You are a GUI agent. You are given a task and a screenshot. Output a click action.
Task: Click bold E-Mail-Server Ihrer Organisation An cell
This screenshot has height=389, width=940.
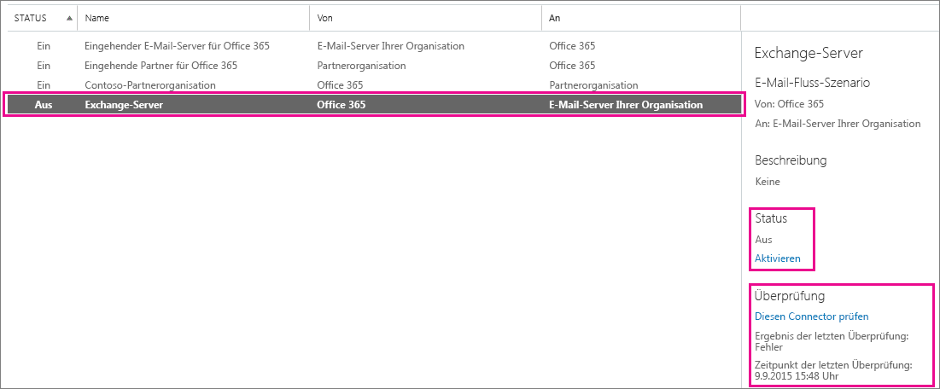tap(626, 105)
